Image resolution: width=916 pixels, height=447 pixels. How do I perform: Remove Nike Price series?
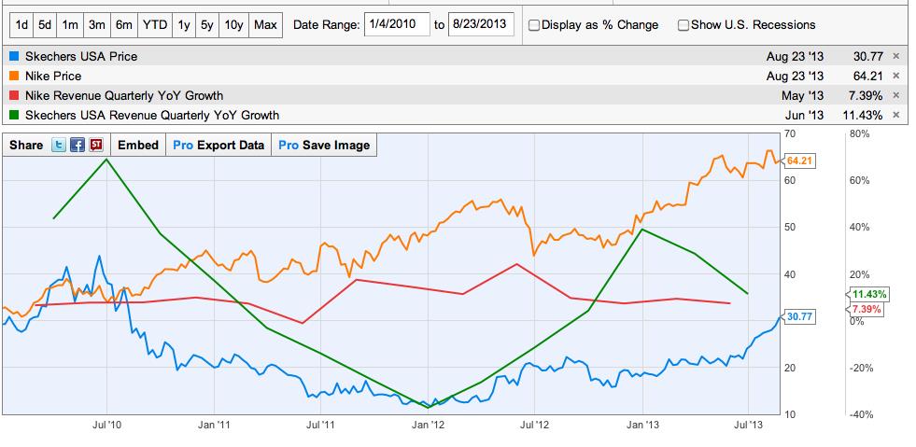(896, 76)
